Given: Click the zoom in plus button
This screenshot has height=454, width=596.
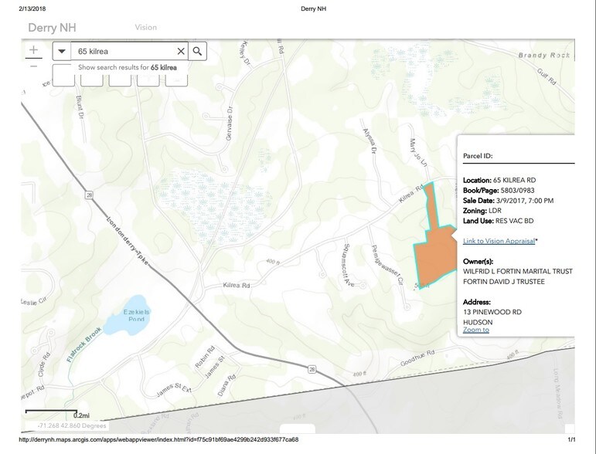Looking at the screenshot, I should 33,51.
